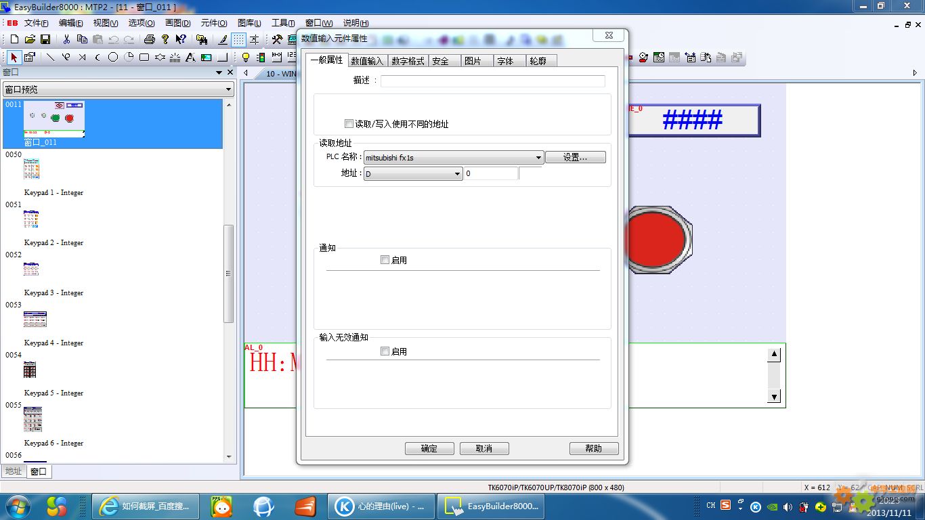The height and width of the screenshot is (520, 925).
Task: Insert Word Lamp traffic light object
Action: [x=261, y=58]
